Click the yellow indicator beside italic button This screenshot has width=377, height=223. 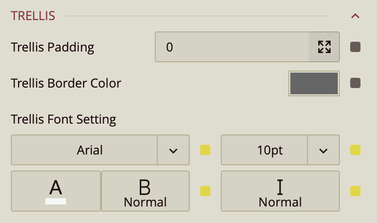tap(355, 191)
